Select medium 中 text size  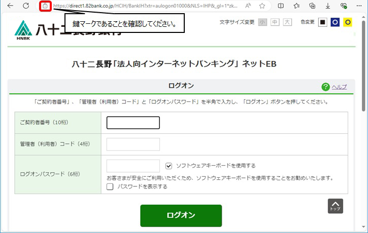pos(275,22)
